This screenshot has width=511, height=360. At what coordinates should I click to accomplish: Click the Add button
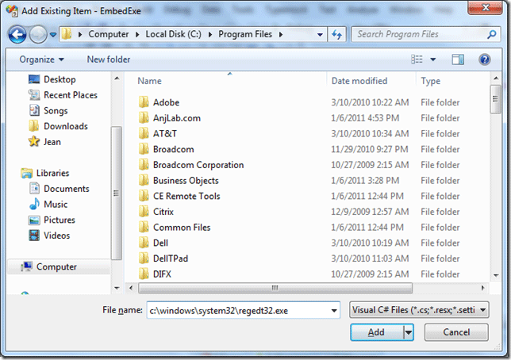coord(377,332)
